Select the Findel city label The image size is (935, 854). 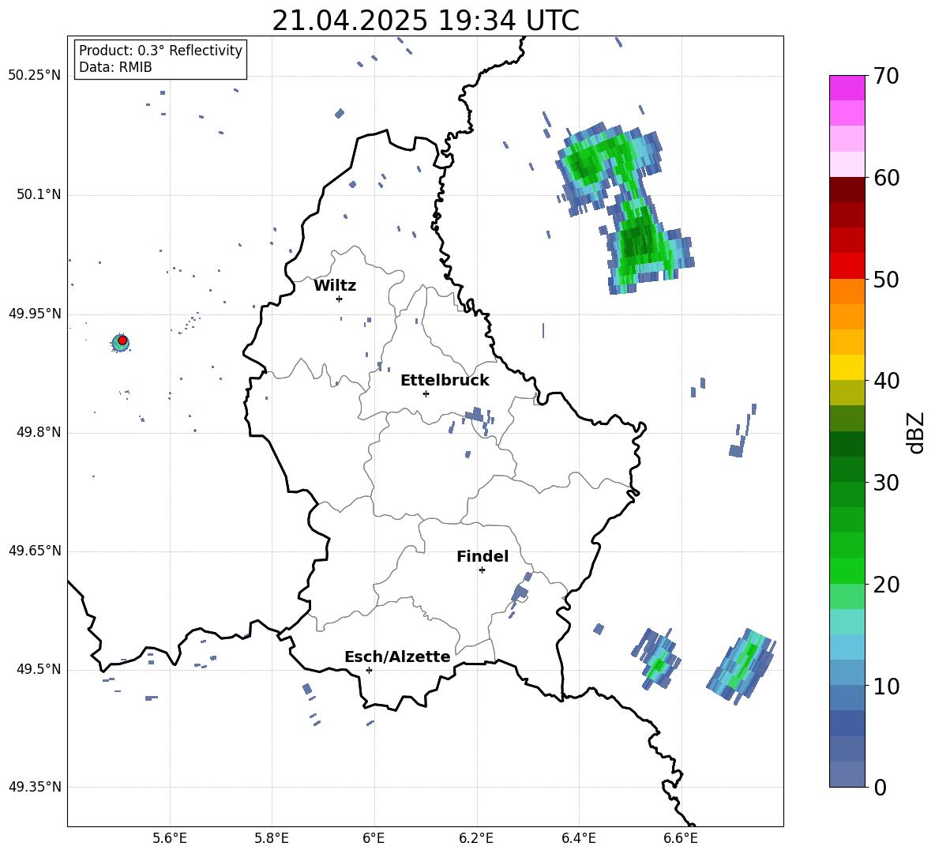click(x=483, y=556)
